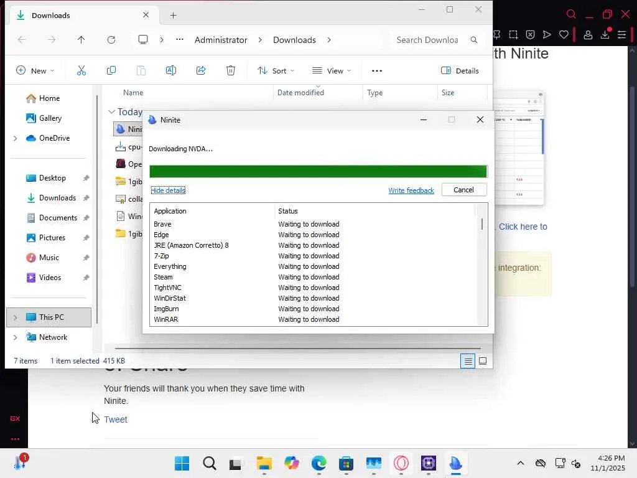Click Opera heart bookmark icon
This screenshot has width=637, height=478.
click(x=564, y=35)
